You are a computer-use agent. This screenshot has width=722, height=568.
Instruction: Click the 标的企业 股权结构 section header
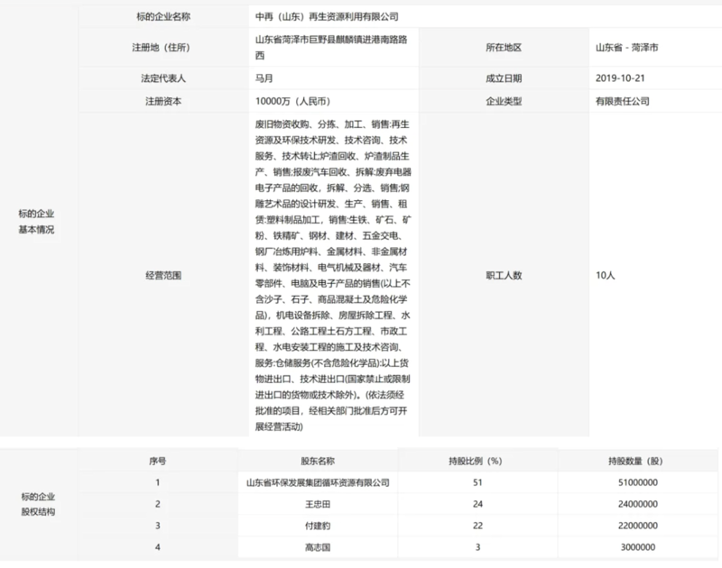38,504
